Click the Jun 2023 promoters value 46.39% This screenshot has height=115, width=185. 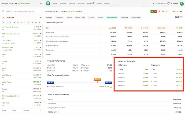(x=113, y=32)
